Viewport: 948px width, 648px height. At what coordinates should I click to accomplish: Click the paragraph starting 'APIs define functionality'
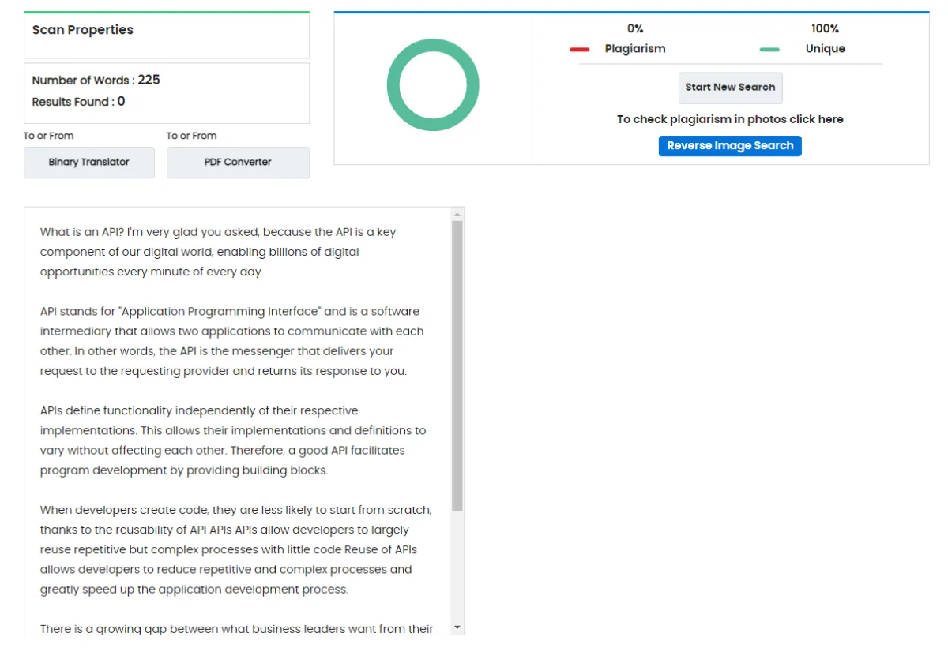(x=233, y=440)
